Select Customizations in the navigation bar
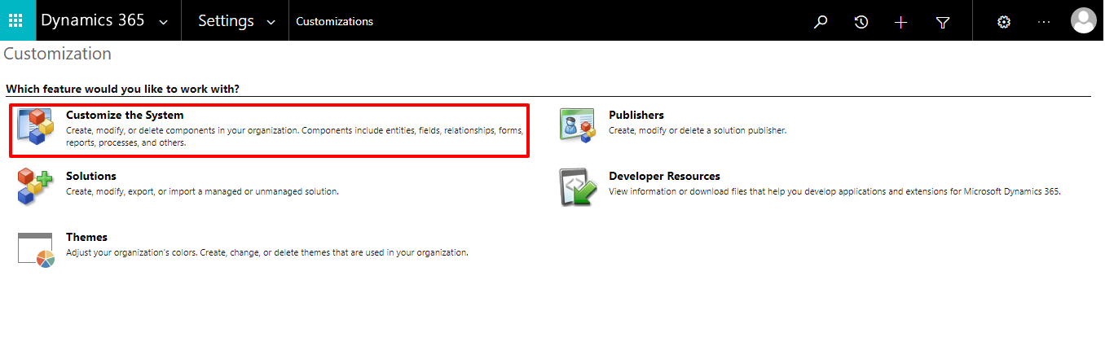Image resolution: width=1105 pixels, height=337 pixels. [x=334, y=22]
